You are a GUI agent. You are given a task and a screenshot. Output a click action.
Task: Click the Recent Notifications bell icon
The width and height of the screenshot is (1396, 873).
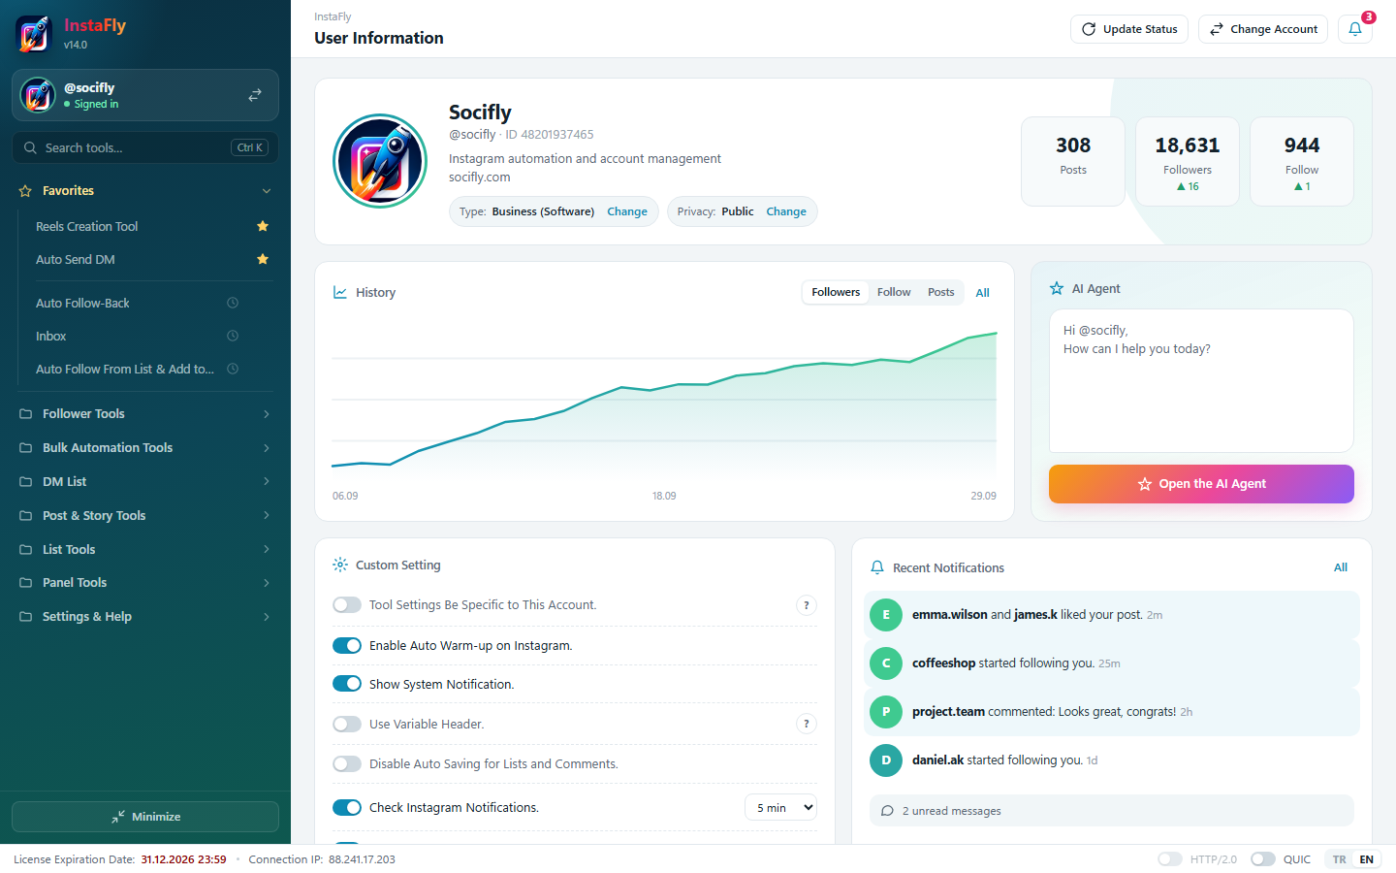(x=877, y=567)
